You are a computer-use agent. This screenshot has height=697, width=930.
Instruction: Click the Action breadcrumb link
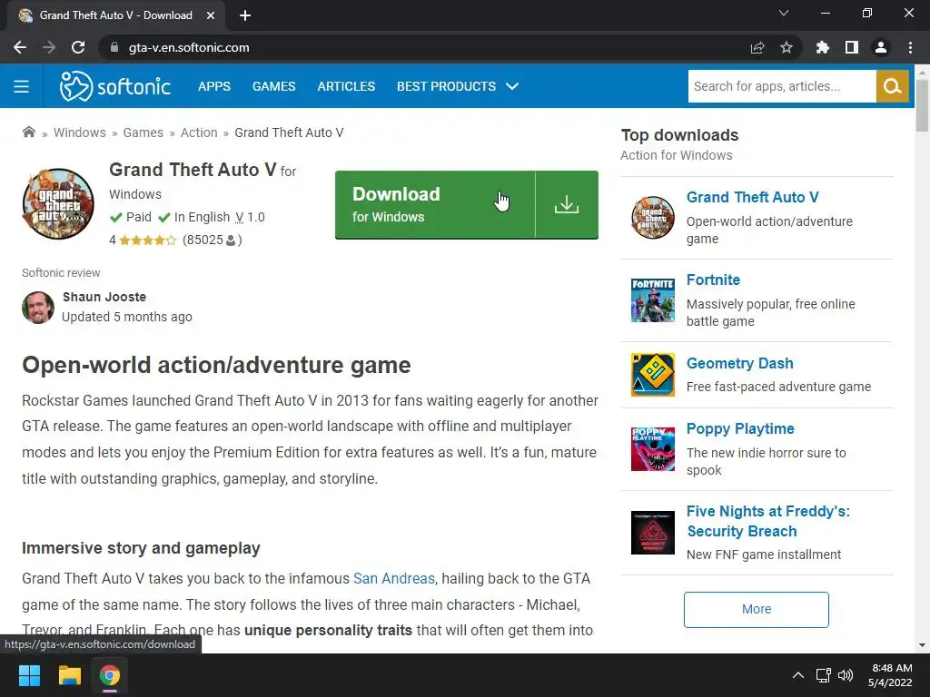pos(199,133)
